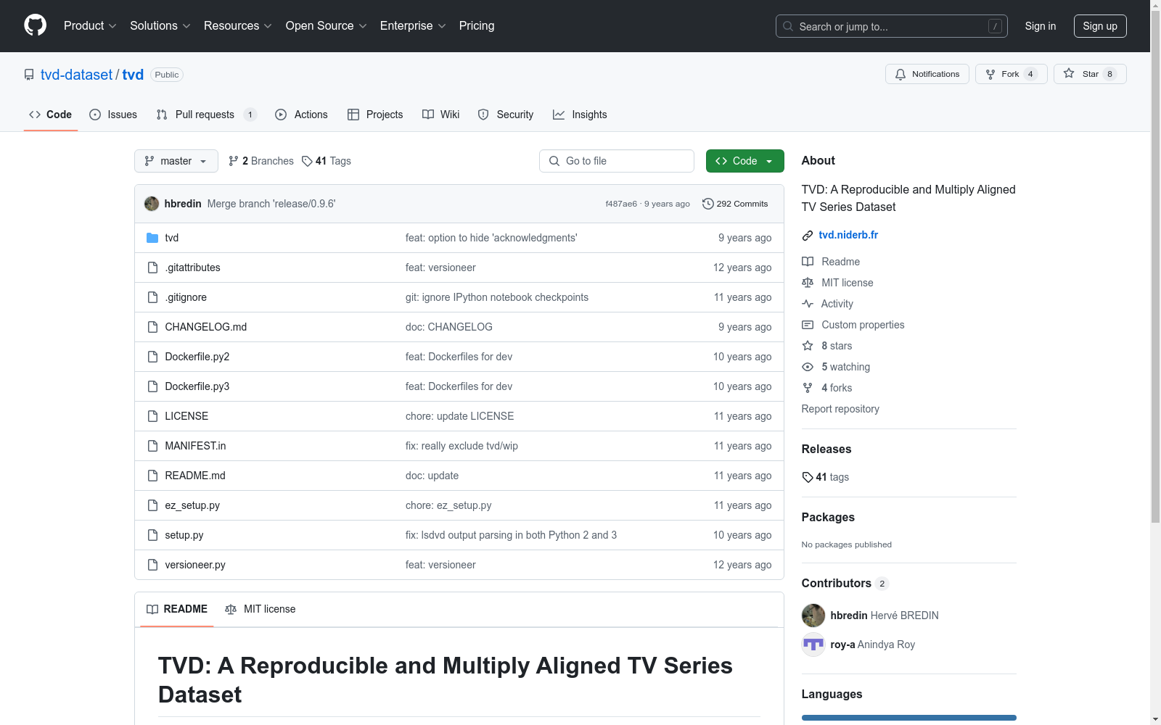Viewport: 1161px width, 725px height.
Task: Open the Pricing link
Action: tap(477, 25)
